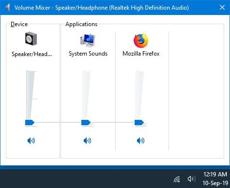
Task: Click the device volume slider thumb
Action: [x=30, y=123]
